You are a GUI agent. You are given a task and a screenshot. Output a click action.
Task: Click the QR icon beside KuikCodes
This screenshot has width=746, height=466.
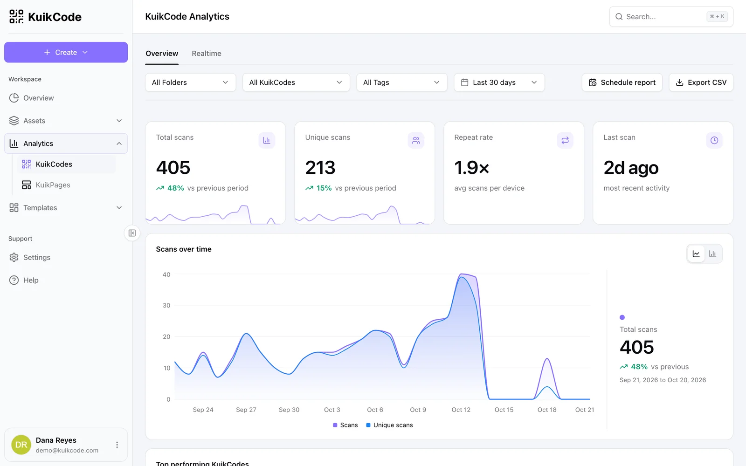[x=27, y=164]
